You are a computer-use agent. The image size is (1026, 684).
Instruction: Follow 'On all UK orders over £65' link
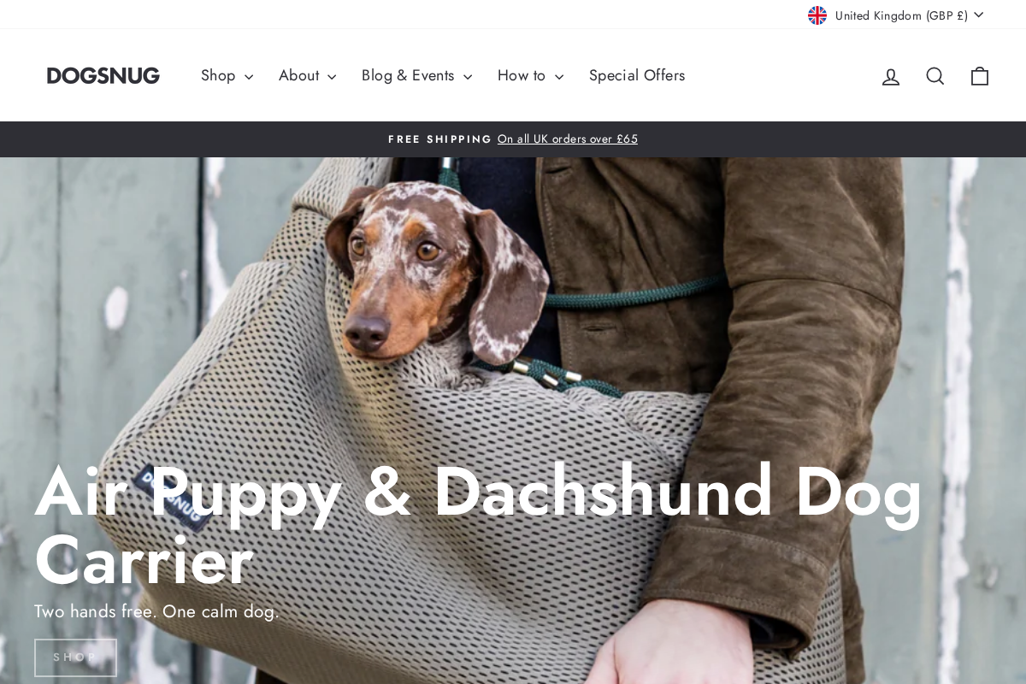click(568, 139)
